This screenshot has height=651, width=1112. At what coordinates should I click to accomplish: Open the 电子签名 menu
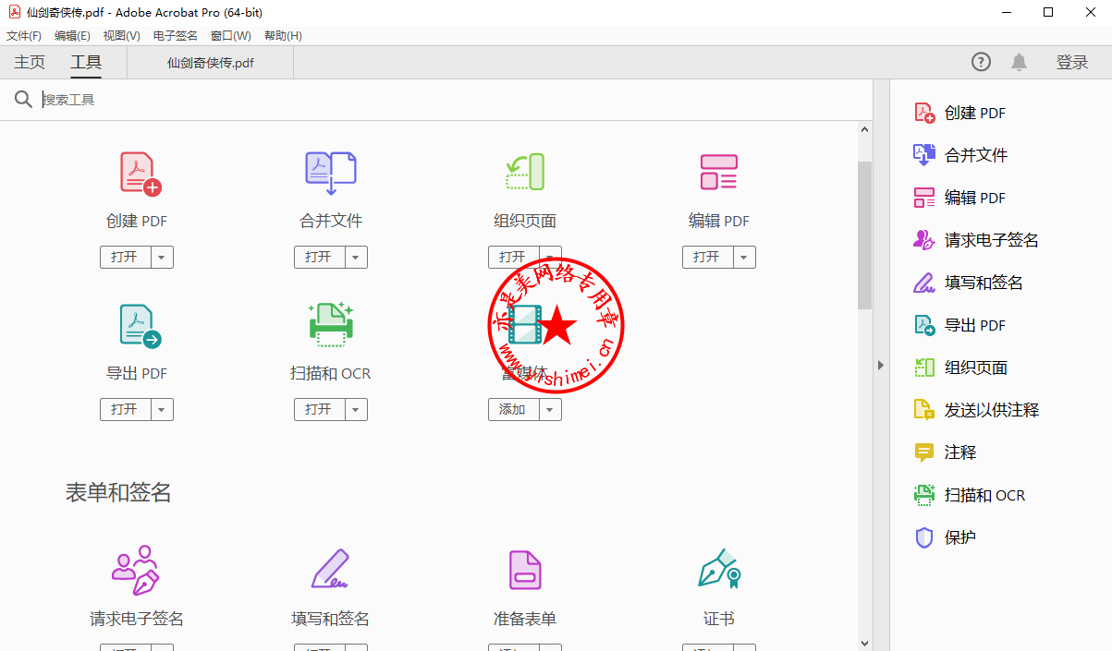[x=175, y=35]
